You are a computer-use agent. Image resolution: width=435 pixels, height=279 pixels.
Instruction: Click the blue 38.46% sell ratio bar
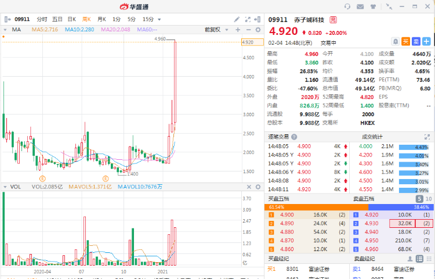[401, 207]
